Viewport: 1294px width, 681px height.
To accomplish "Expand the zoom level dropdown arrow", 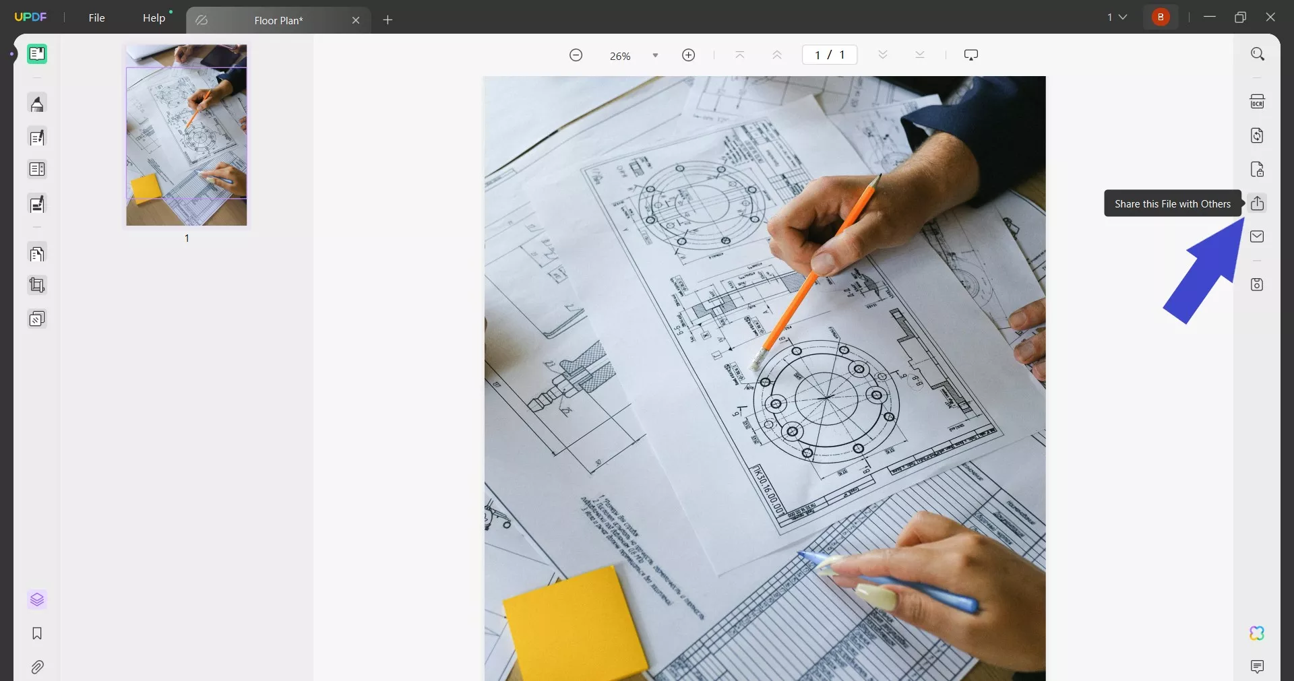I will [x=655, y=55].
